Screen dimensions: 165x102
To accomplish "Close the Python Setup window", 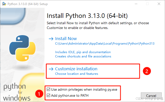I will pyautogui.click(x=159, y=4).
